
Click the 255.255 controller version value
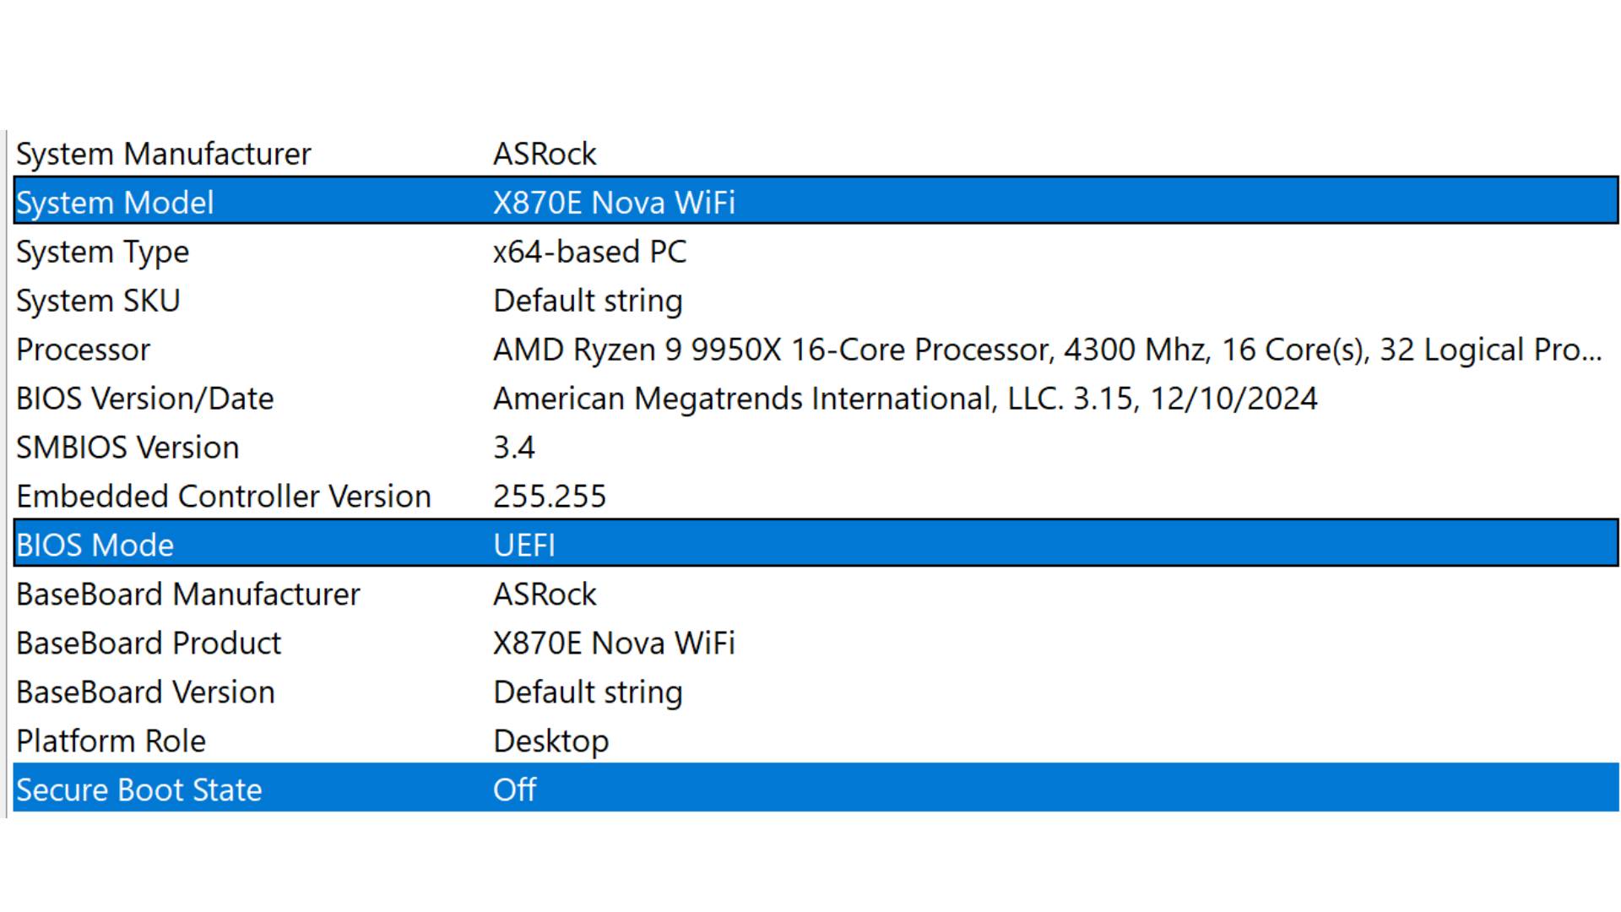pos(550,497)
